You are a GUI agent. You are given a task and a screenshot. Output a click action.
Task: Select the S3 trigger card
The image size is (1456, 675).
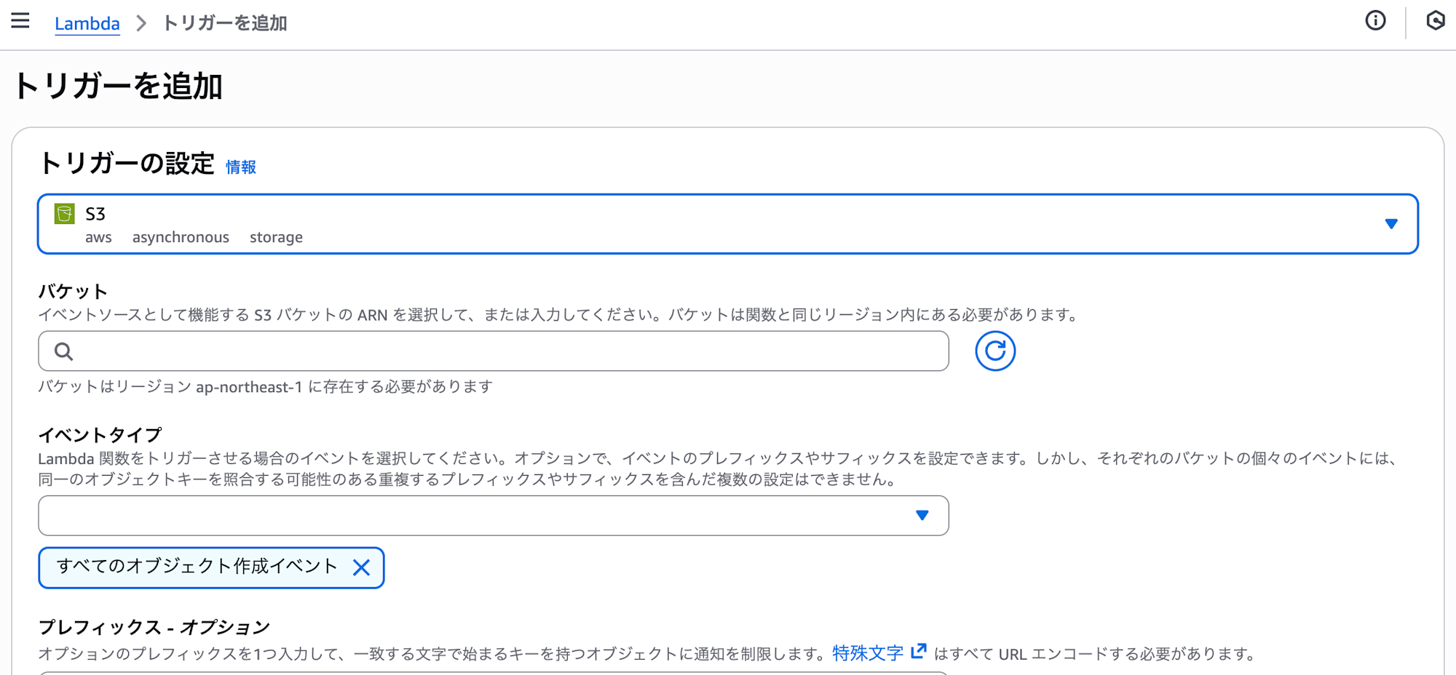click(728, 223)
